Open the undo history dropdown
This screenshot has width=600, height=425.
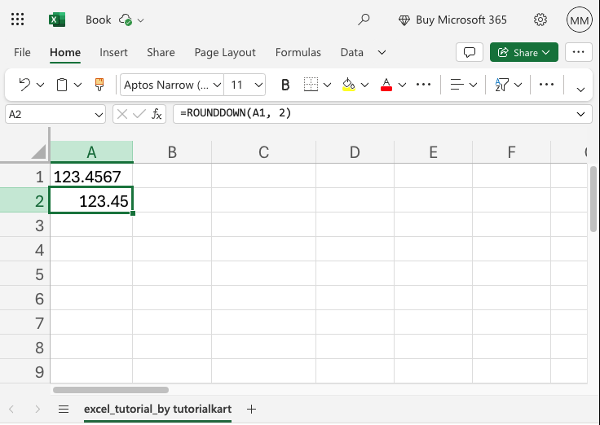[40, 85]
